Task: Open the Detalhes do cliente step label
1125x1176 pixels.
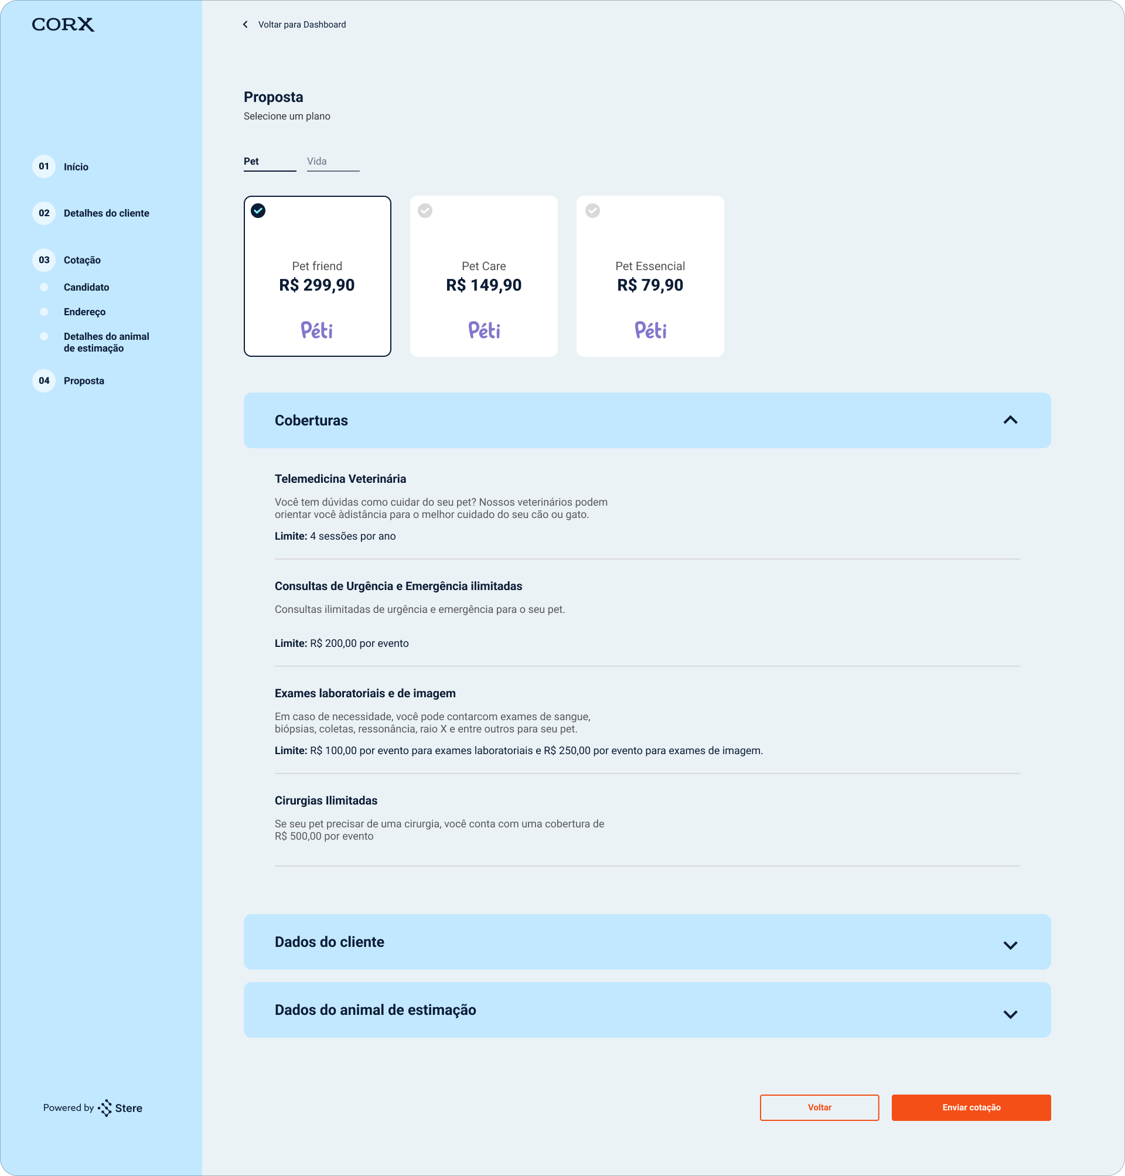Action: [x=107, y=213]
